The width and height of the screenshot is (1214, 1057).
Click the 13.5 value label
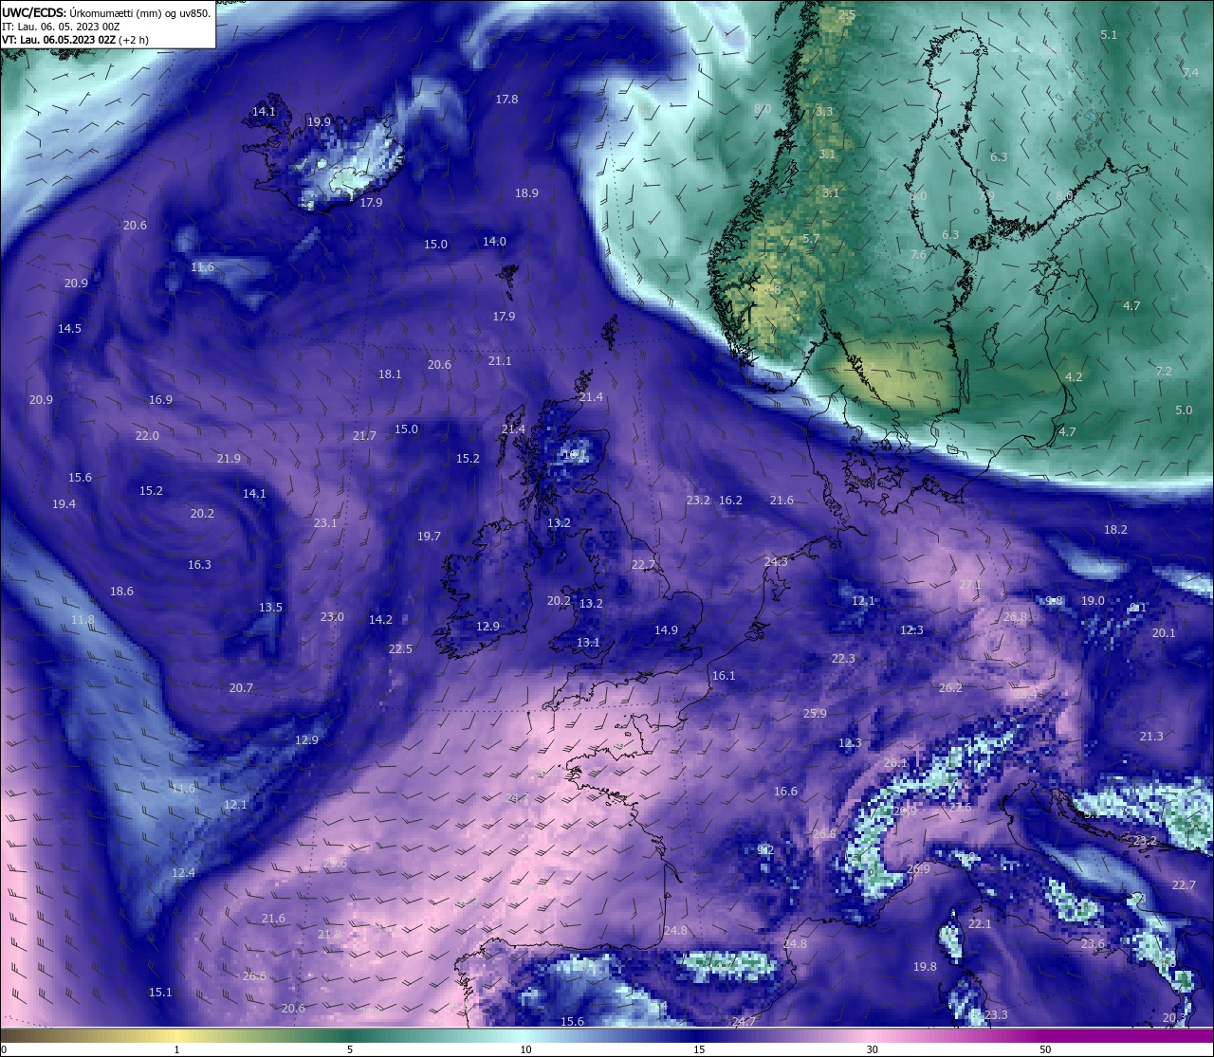[270, 608]
